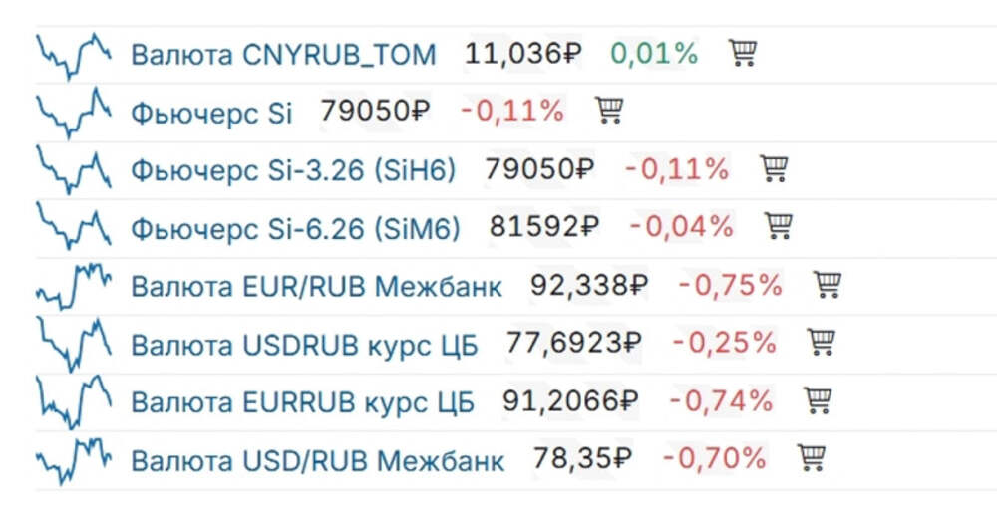Screen dimensions: 997x518
Task: Add Фьючерс Si to cart
Action: point(609,111)
